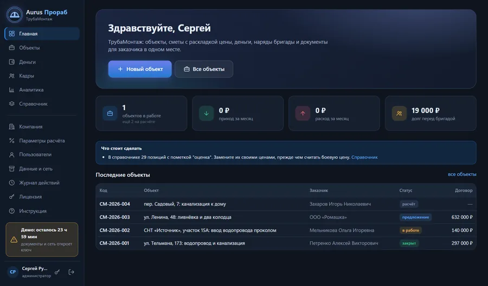Click the Договор column header
The image size is (488, 286).
pyautogui.click(x=464, y=190)
